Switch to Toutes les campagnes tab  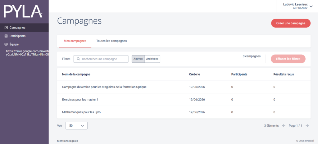pos(111,41)
